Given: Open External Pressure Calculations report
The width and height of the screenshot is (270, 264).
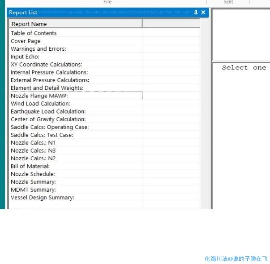Looking at the screenshot, I should click(x=50, y=80).
